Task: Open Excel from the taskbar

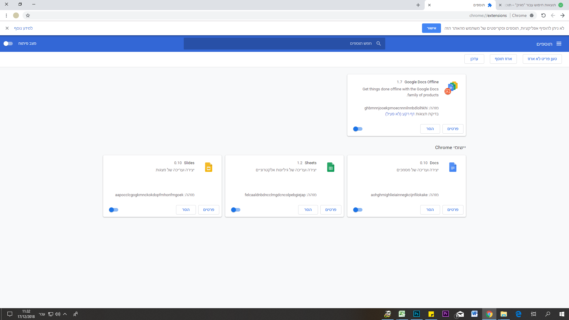Action: (x=402, y=314)
